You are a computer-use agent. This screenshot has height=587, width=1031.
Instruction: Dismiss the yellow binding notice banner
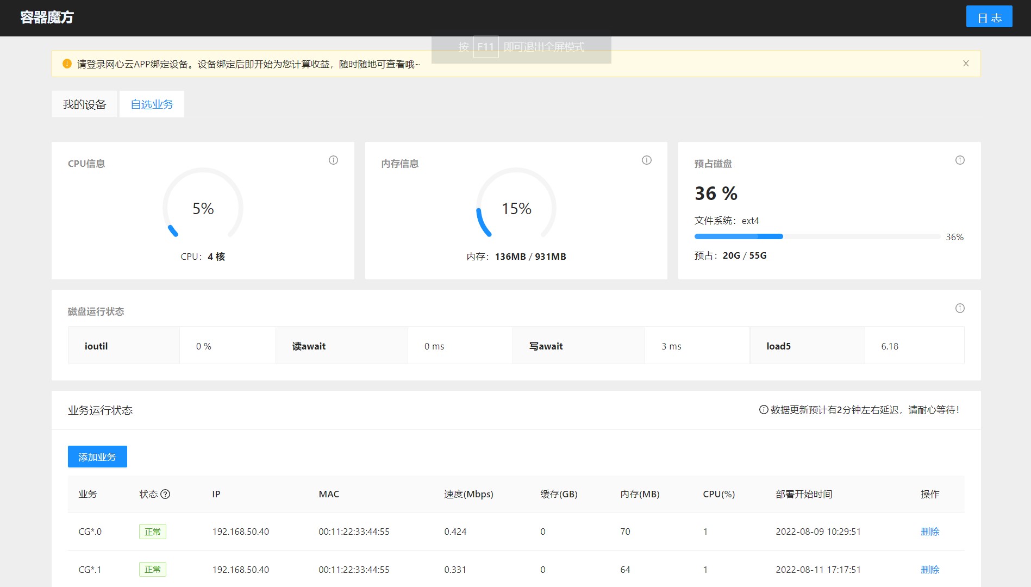click(x=966, y=64)
